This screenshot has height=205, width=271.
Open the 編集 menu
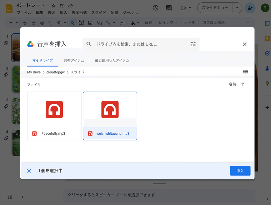click(40, 13)
